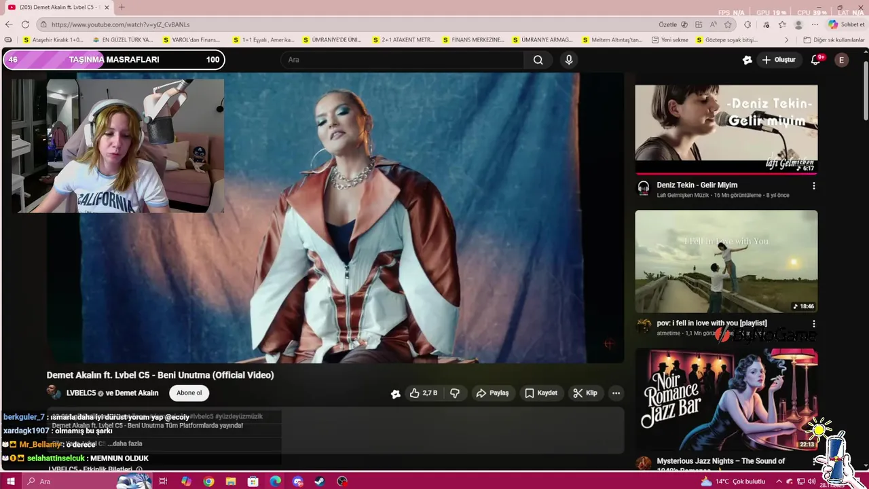This screenshot has width=869, height=489.
Task: Go back with browser back arrow
Action: point(8,24)
